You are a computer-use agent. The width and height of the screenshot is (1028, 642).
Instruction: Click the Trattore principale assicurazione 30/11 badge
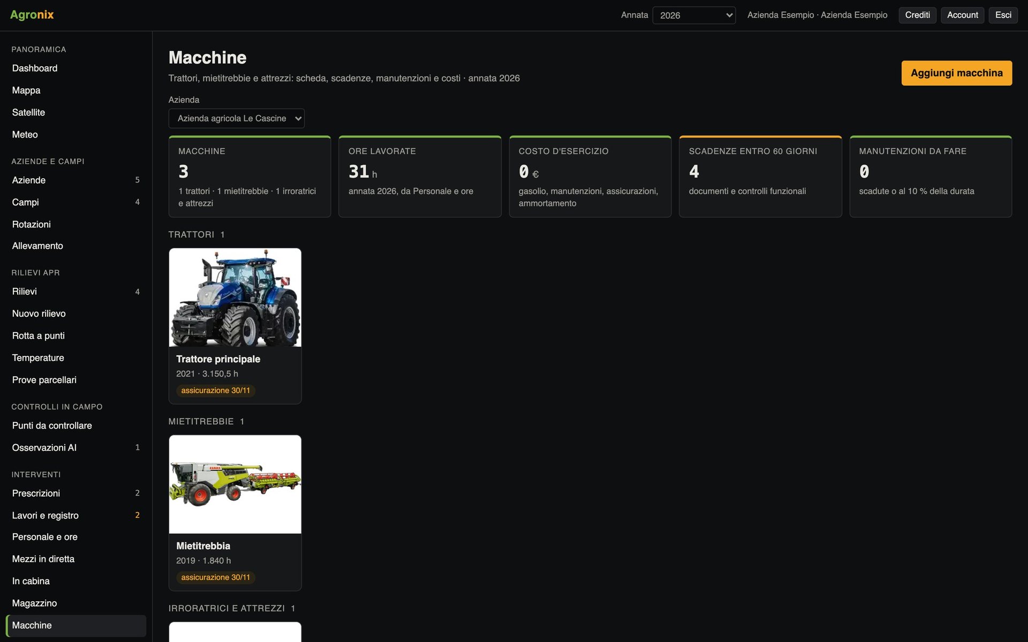pyautogui.click(x=215, y=391)
